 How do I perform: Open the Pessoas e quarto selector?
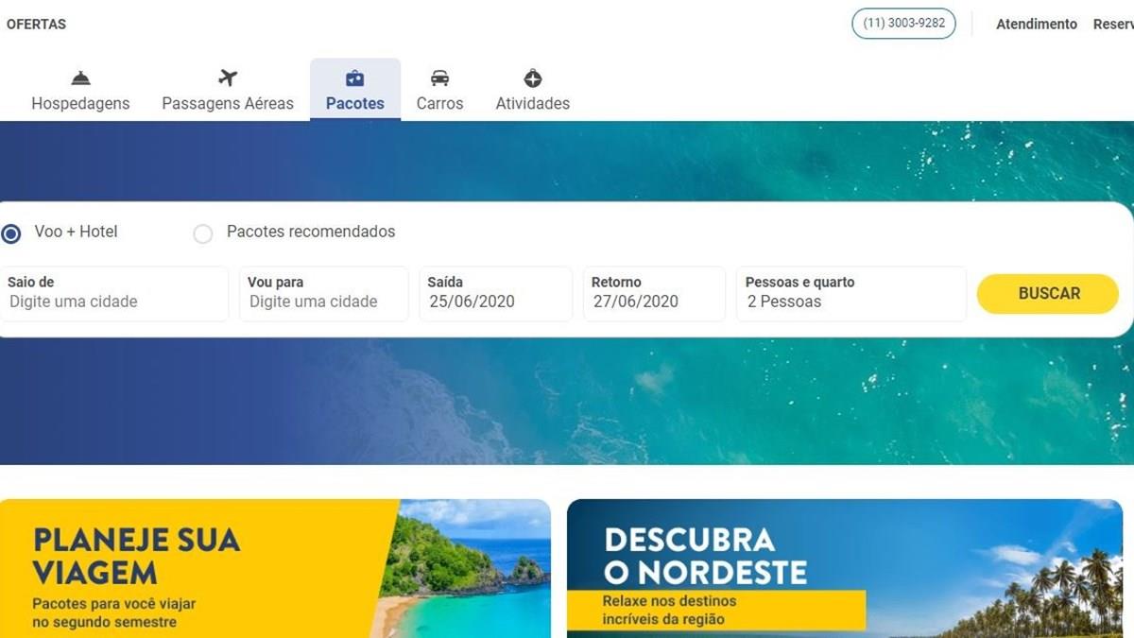851,293
